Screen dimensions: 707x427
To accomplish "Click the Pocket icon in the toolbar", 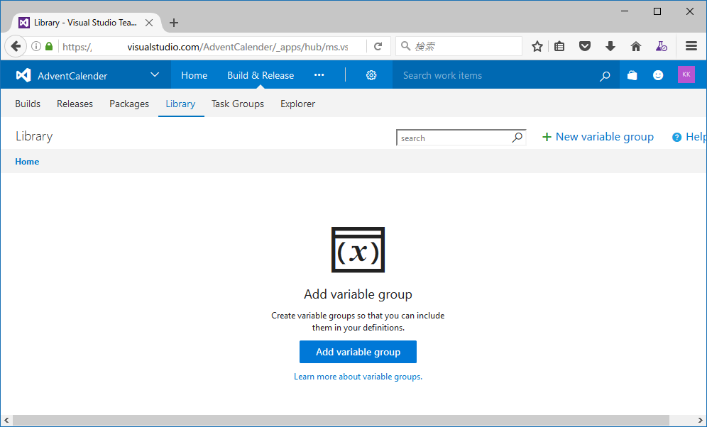I will [585, 46].
